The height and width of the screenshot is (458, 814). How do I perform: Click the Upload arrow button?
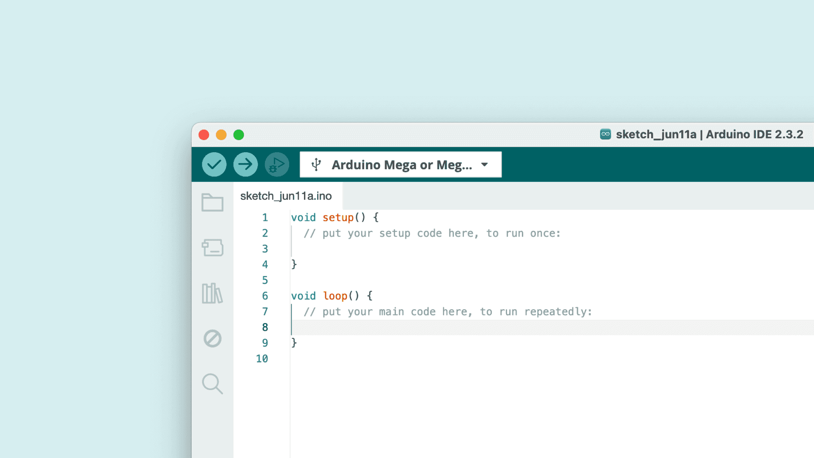pyautogui.click(x=245, y=165)
